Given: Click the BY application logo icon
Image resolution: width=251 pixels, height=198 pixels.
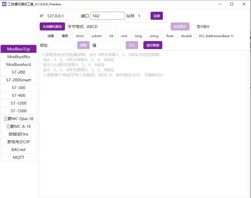Looking at the screenshot, I should coord(4,4).
